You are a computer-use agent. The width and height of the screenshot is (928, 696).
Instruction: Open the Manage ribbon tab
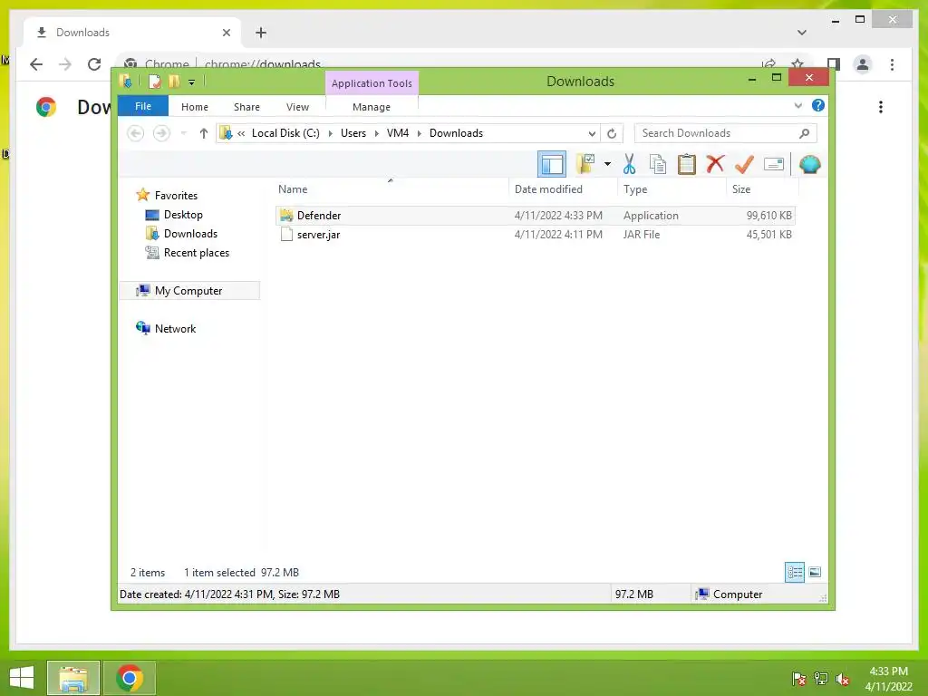[x=372, y=107]
